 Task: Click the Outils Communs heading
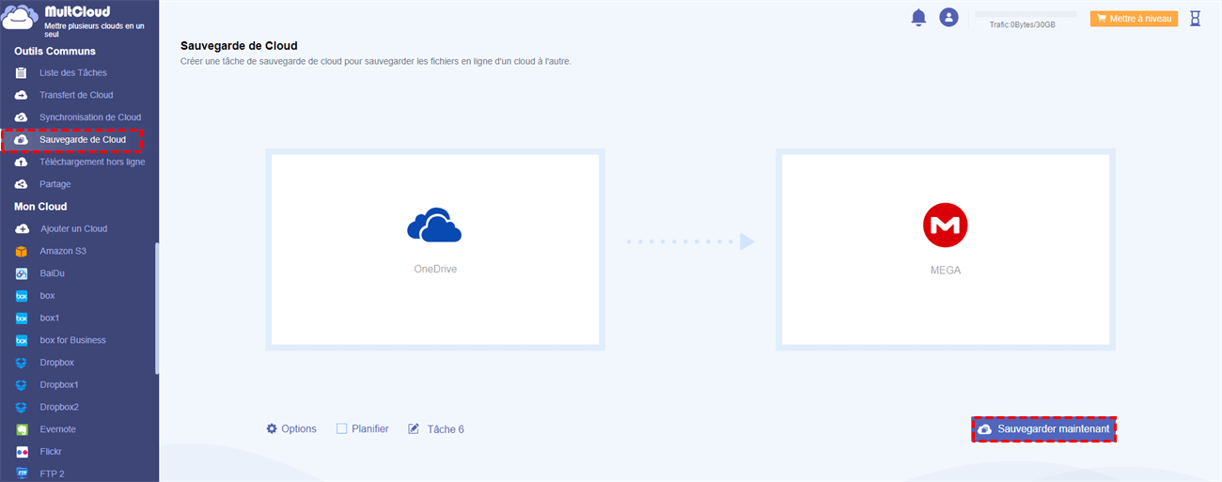[x=55, y=51]
